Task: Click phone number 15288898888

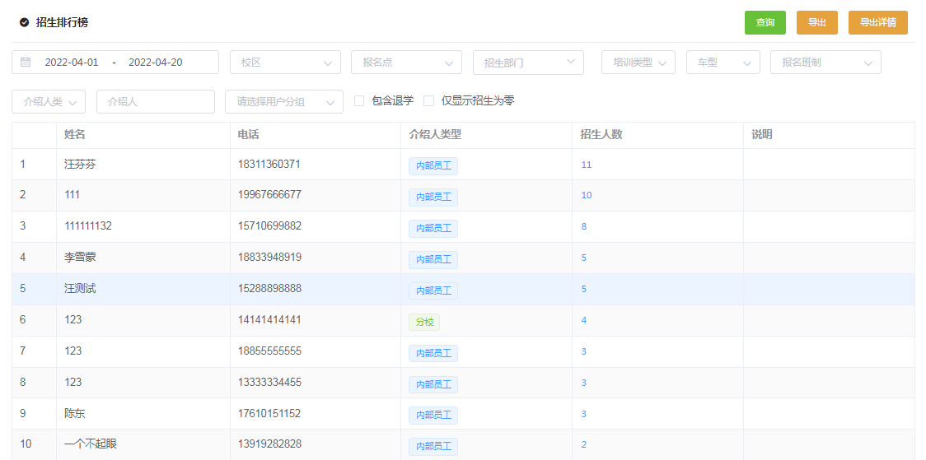Action: pyautogui.click(x=269, y=288)
